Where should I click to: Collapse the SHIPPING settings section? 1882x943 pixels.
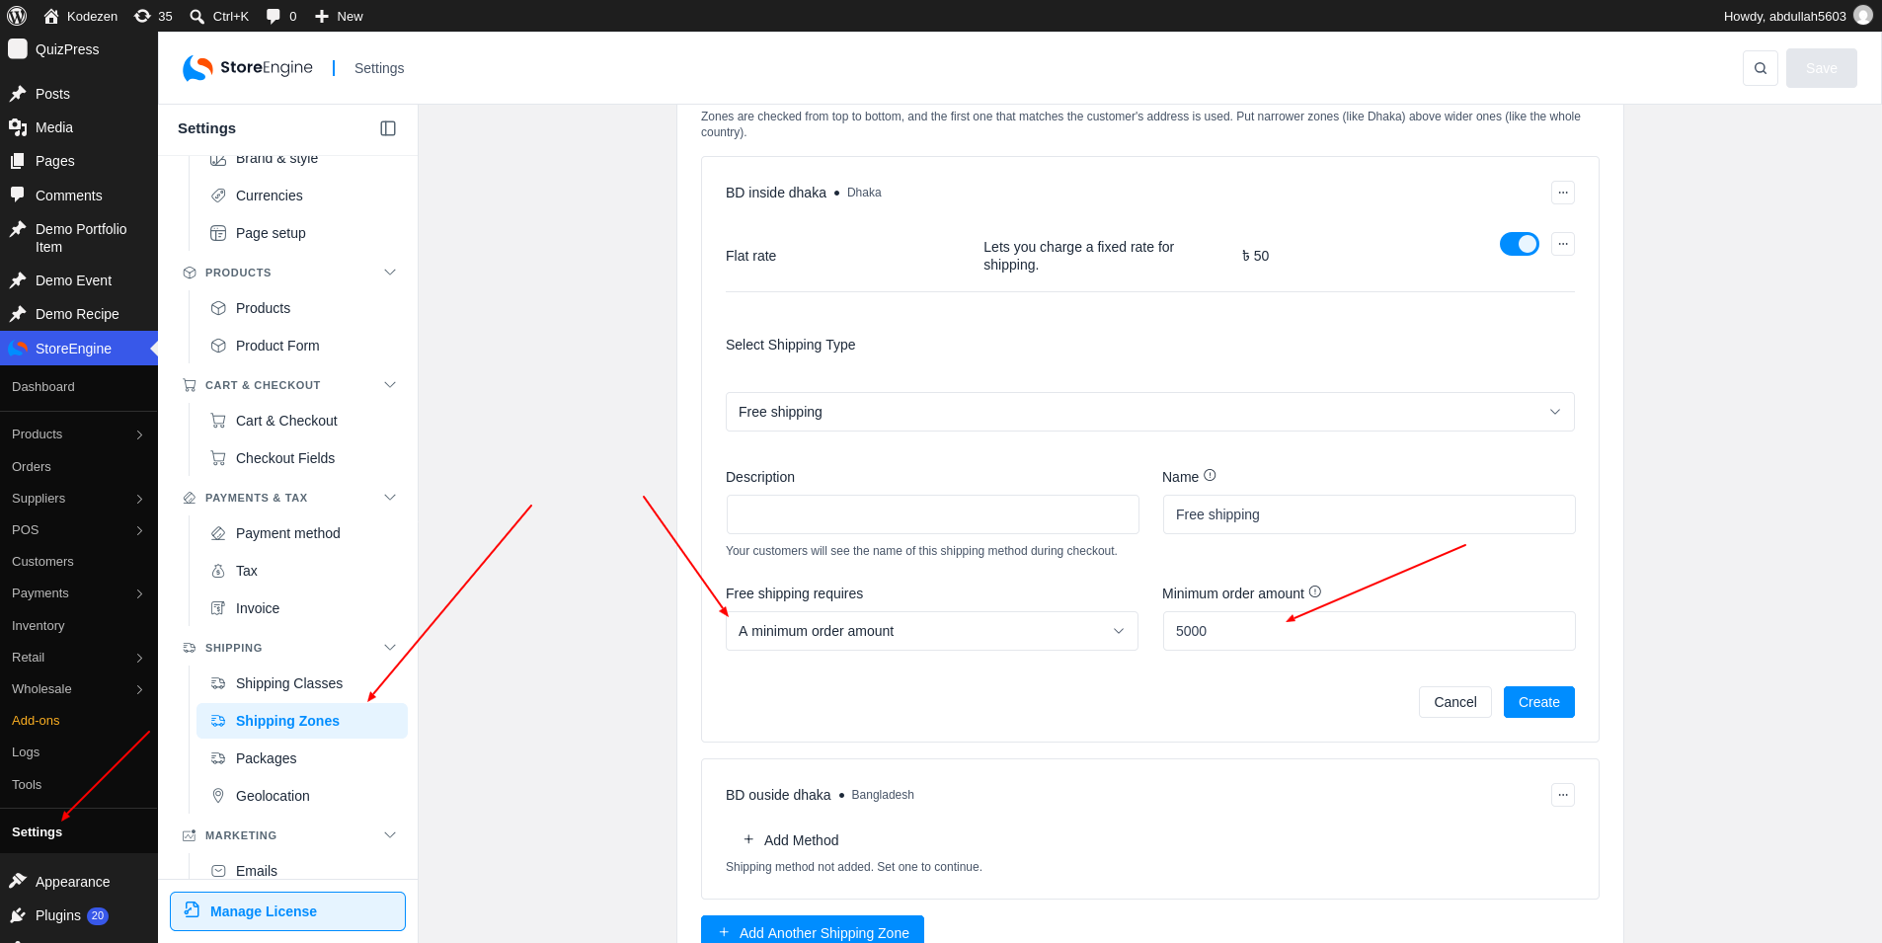tap(390, 648)
